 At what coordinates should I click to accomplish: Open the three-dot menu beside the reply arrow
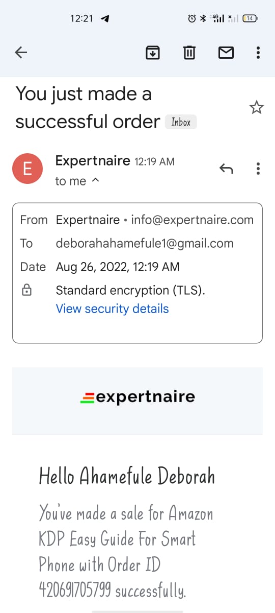click(x=258, y=168)
